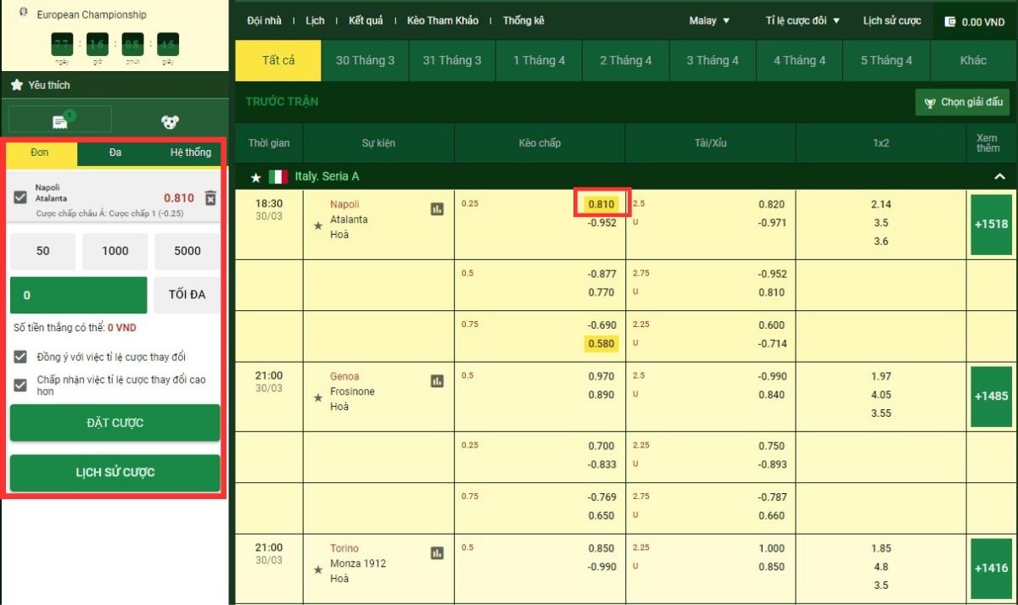1018x605 pixels.
Task: Switch to the '30 Tháng 3' date tab
Action: click(x=365, y=60)
